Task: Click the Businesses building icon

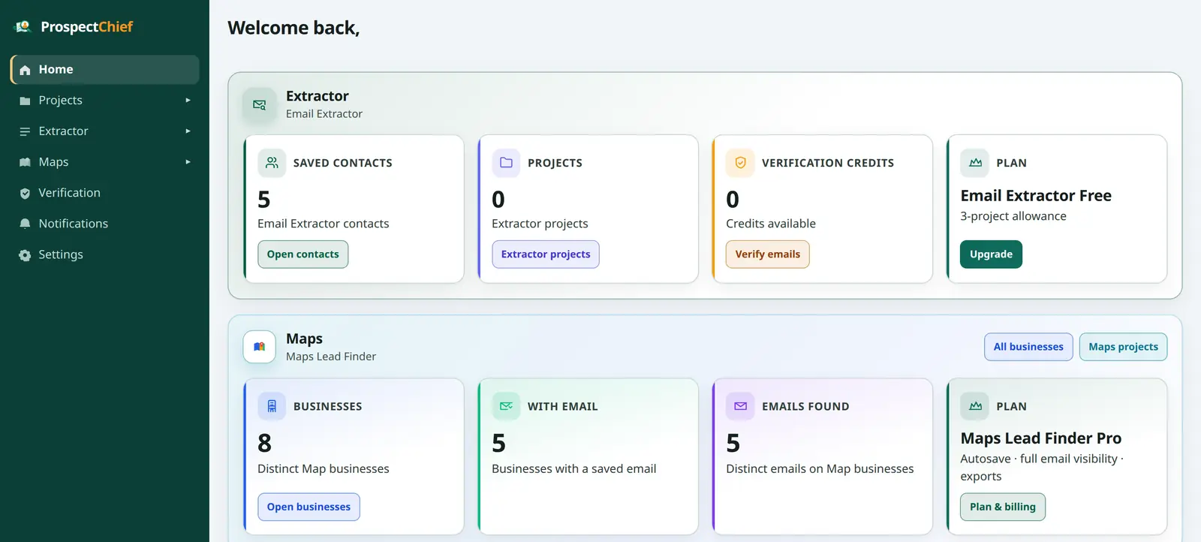Action: 272,406
